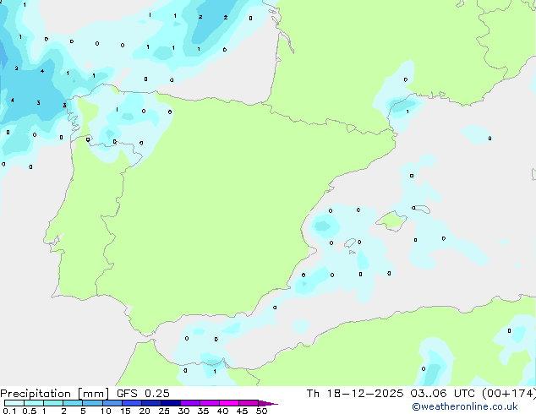This screenshot has height=414, width=536.
Task: Click the '[mm]' unit label
Action: click(93, 394)
